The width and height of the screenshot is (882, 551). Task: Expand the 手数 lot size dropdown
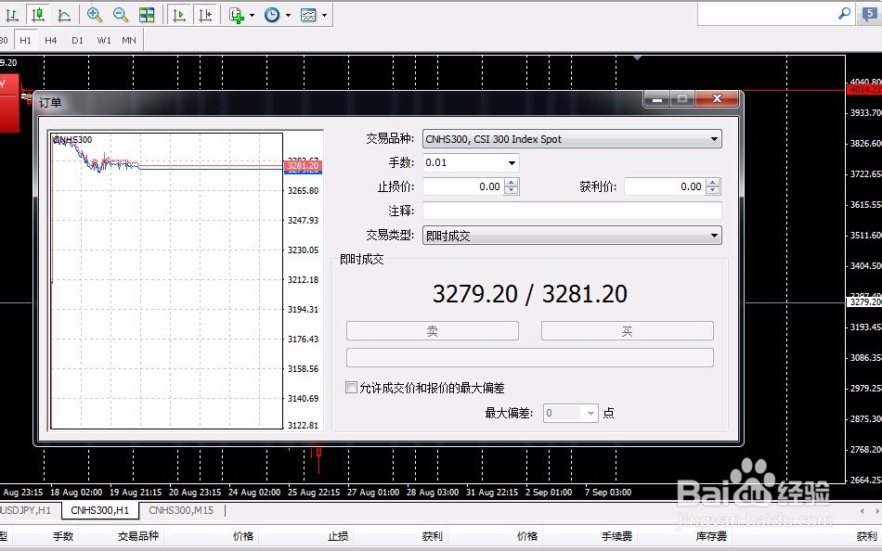[x=510, y=162]
